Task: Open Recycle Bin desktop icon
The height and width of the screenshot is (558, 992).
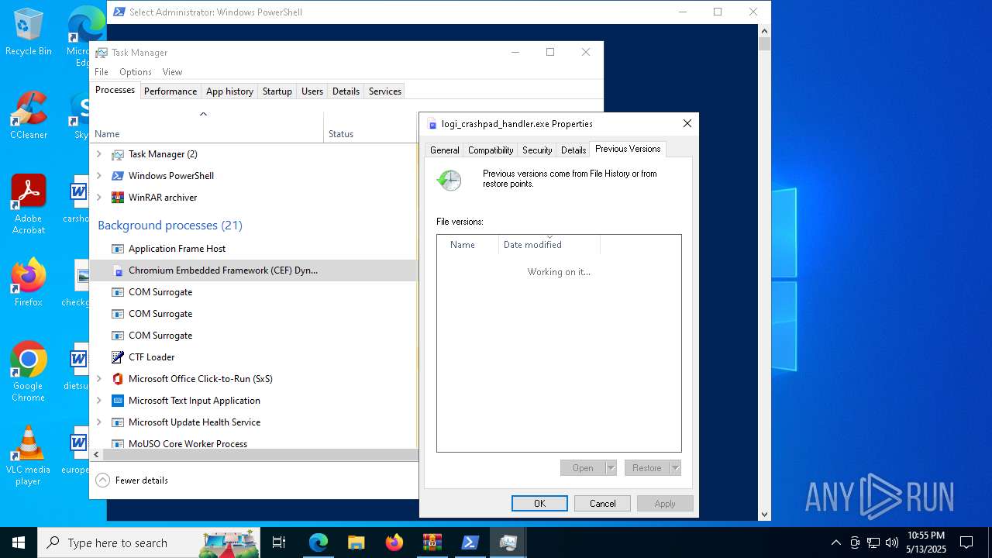Action: [29, 32]
